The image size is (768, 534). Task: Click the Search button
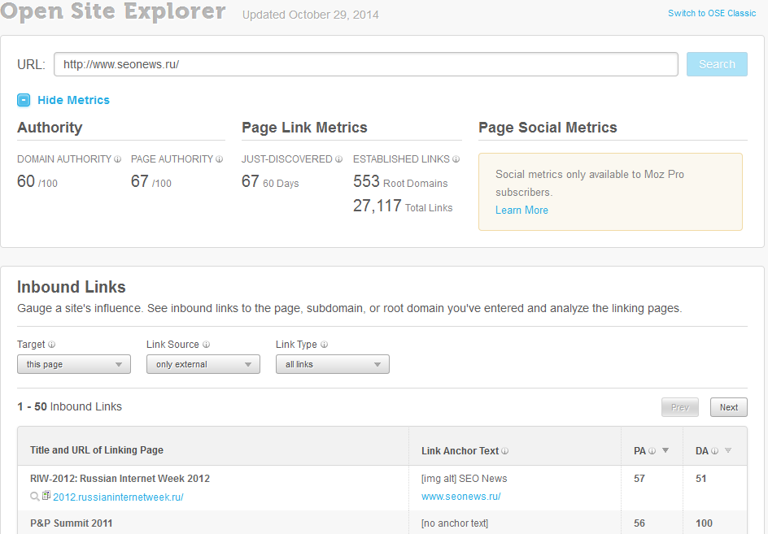tap(717, 64)
